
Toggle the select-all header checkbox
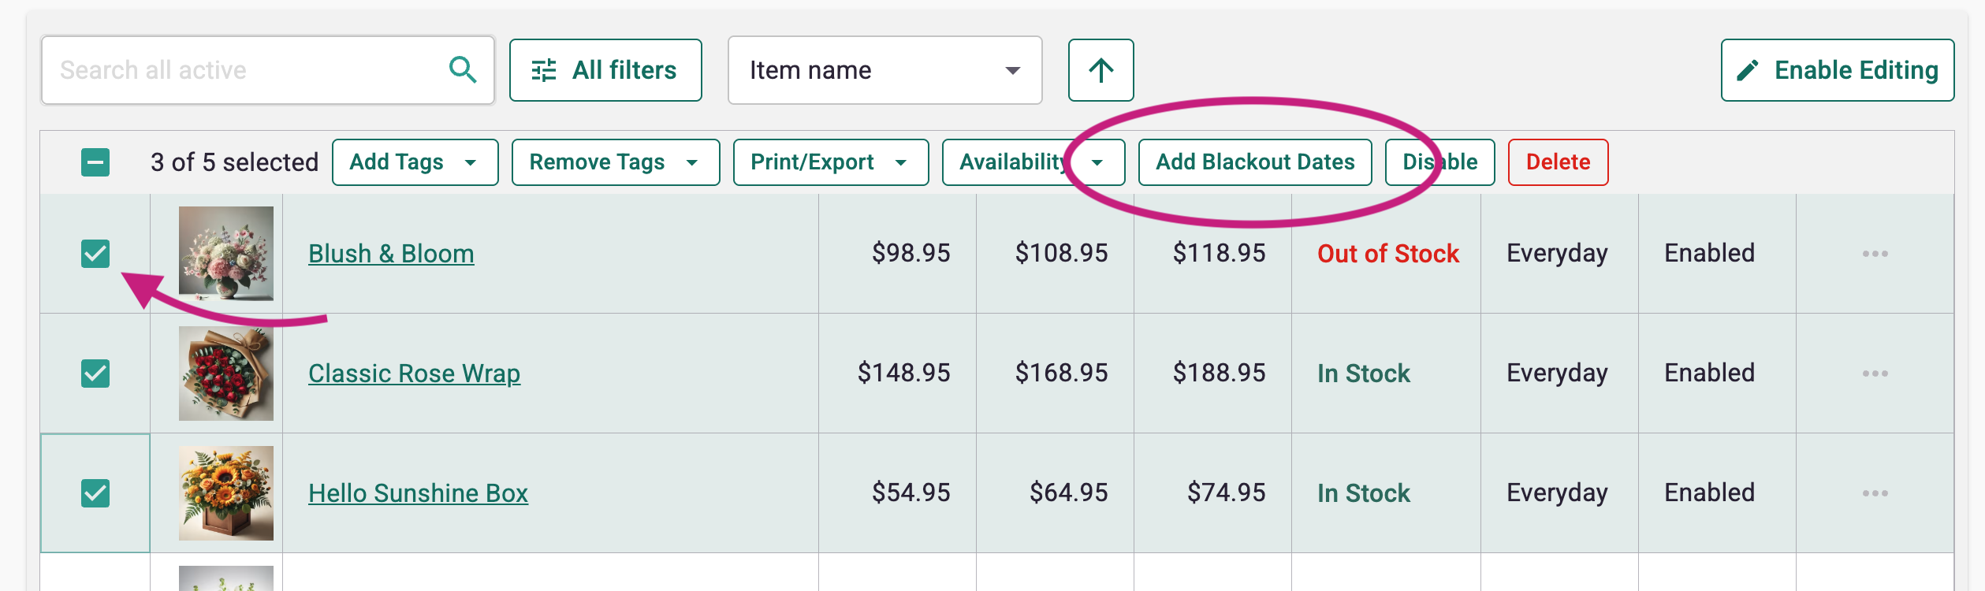point(95,162)
